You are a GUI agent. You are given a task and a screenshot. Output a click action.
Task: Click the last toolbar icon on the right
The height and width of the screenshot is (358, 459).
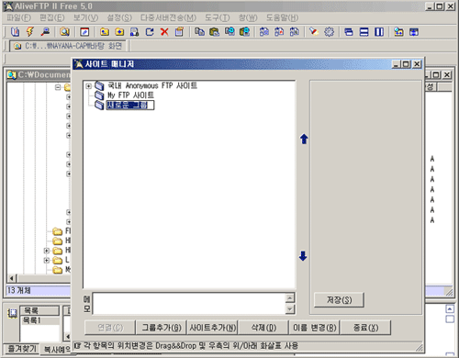click(x=414, y=32)
